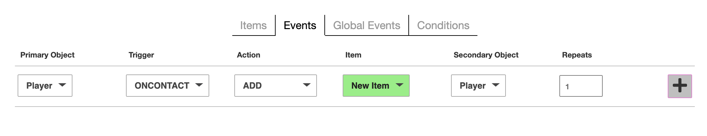
Task: Open the Trigger ONCONTACT dropdown
Action: [x=168, y=86]
